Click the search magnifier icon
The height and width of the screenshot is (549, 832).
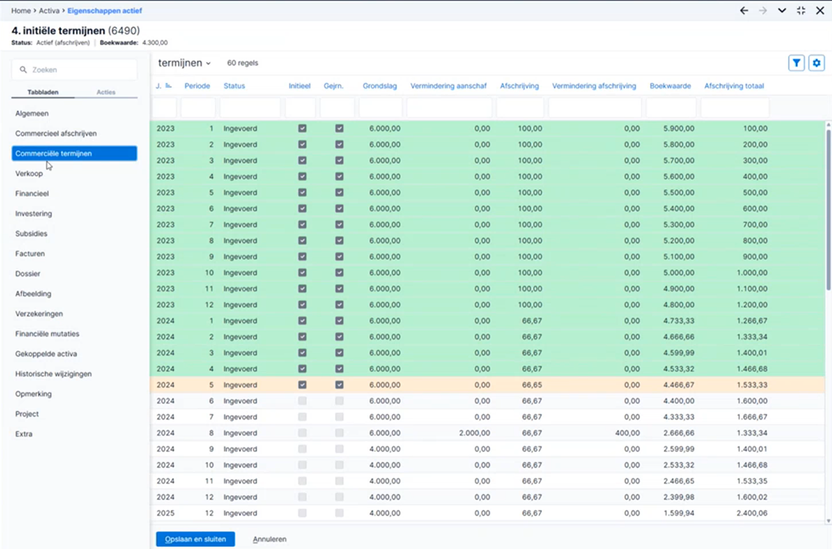click(23, 70)
